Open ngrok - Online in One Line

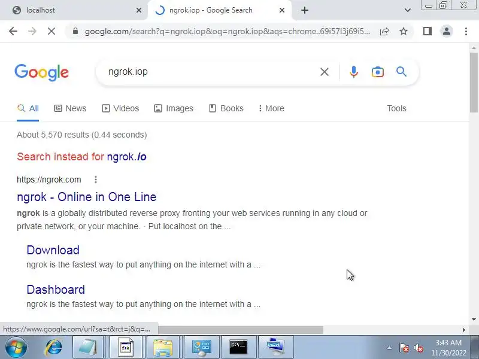pos(86,197)
